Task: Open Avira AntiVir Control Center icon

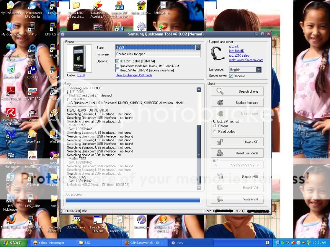Action: click(11, 117)
